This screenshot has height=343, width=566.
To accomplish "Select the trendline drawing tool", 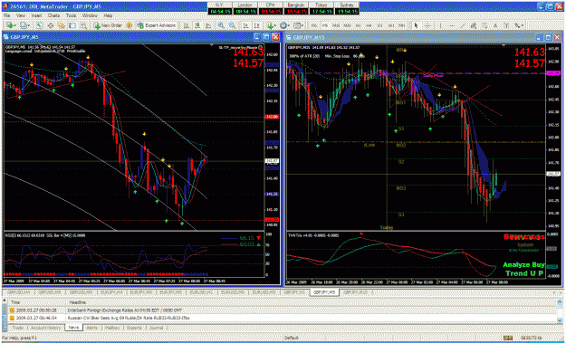I will (x=463, y=25).
